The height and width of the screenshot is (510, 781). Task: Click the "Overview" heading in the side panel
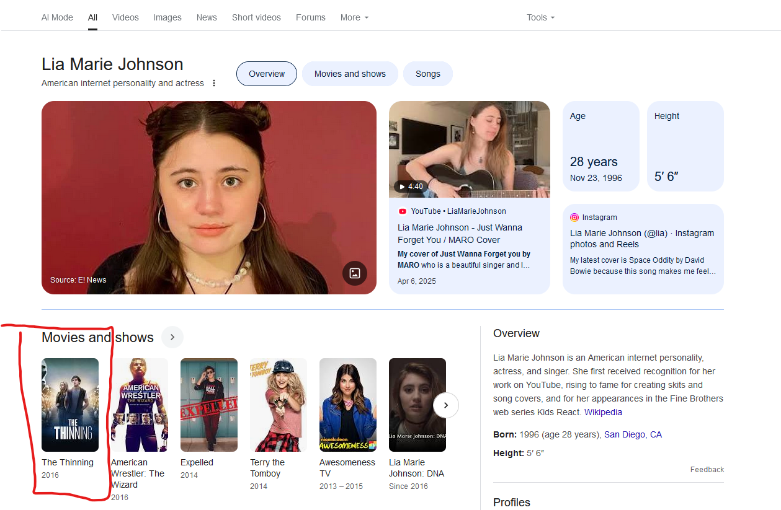(x=516, y=333)
